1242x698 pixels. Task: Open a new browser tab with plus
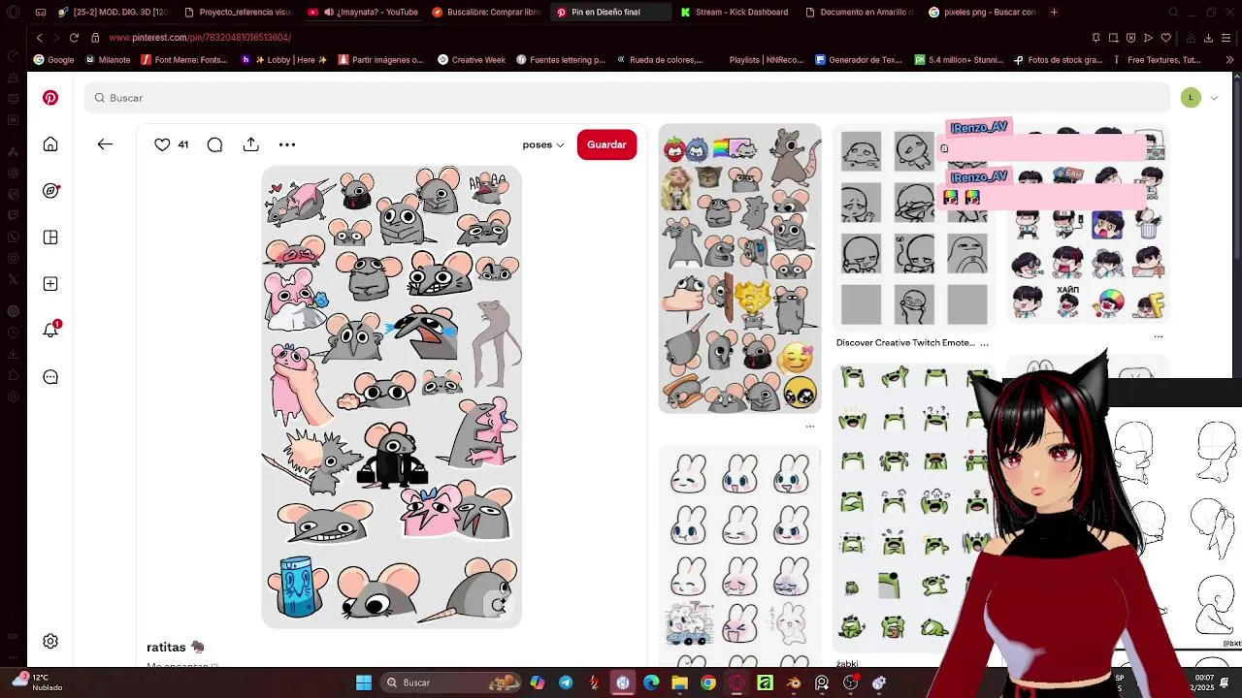pyautogui.click(x=1054, y=13)
